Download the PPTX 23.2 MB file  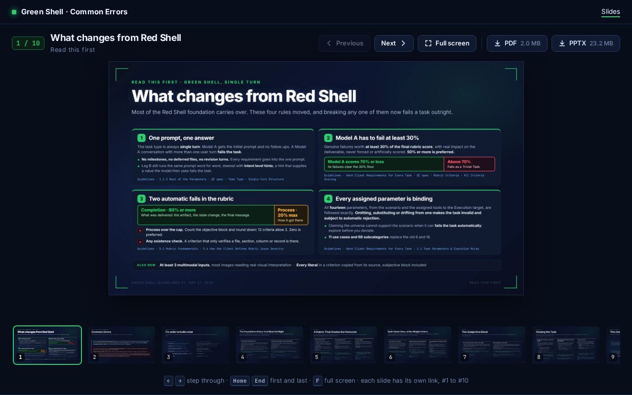(586, 43)
